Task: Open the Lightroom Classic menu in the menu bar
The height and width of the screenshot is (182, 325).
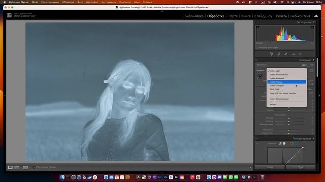Action: pyautogui.click(x=19, y=2)
